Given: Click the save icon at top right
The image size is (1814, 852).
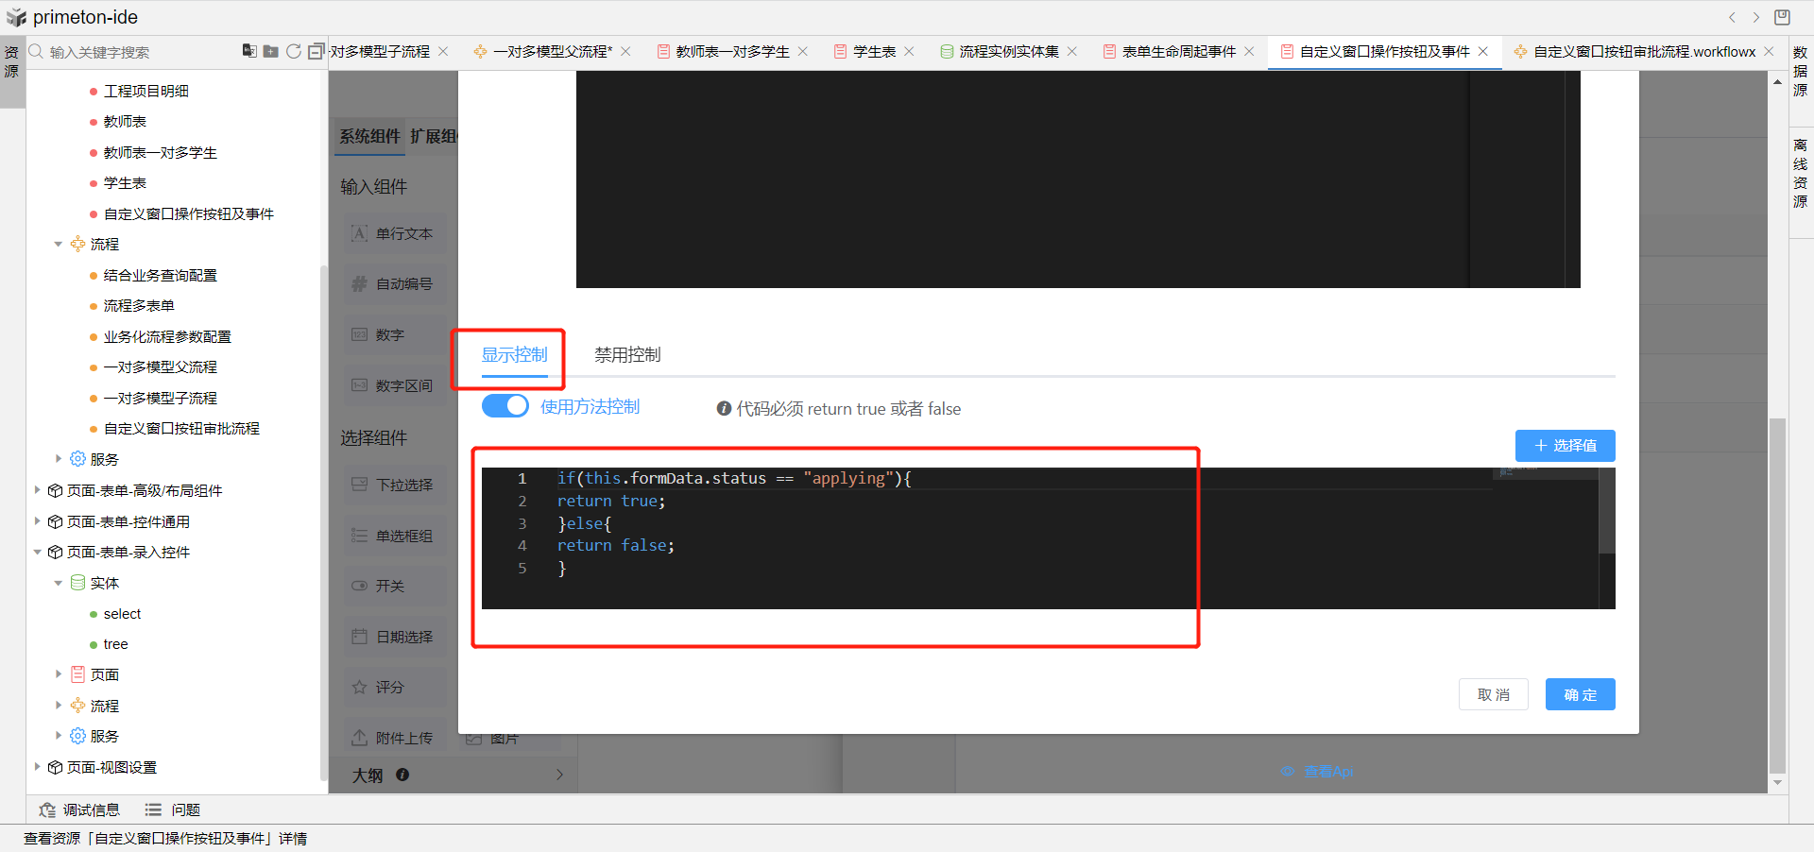Looking at the screenshot, I should click(1782, 17).
